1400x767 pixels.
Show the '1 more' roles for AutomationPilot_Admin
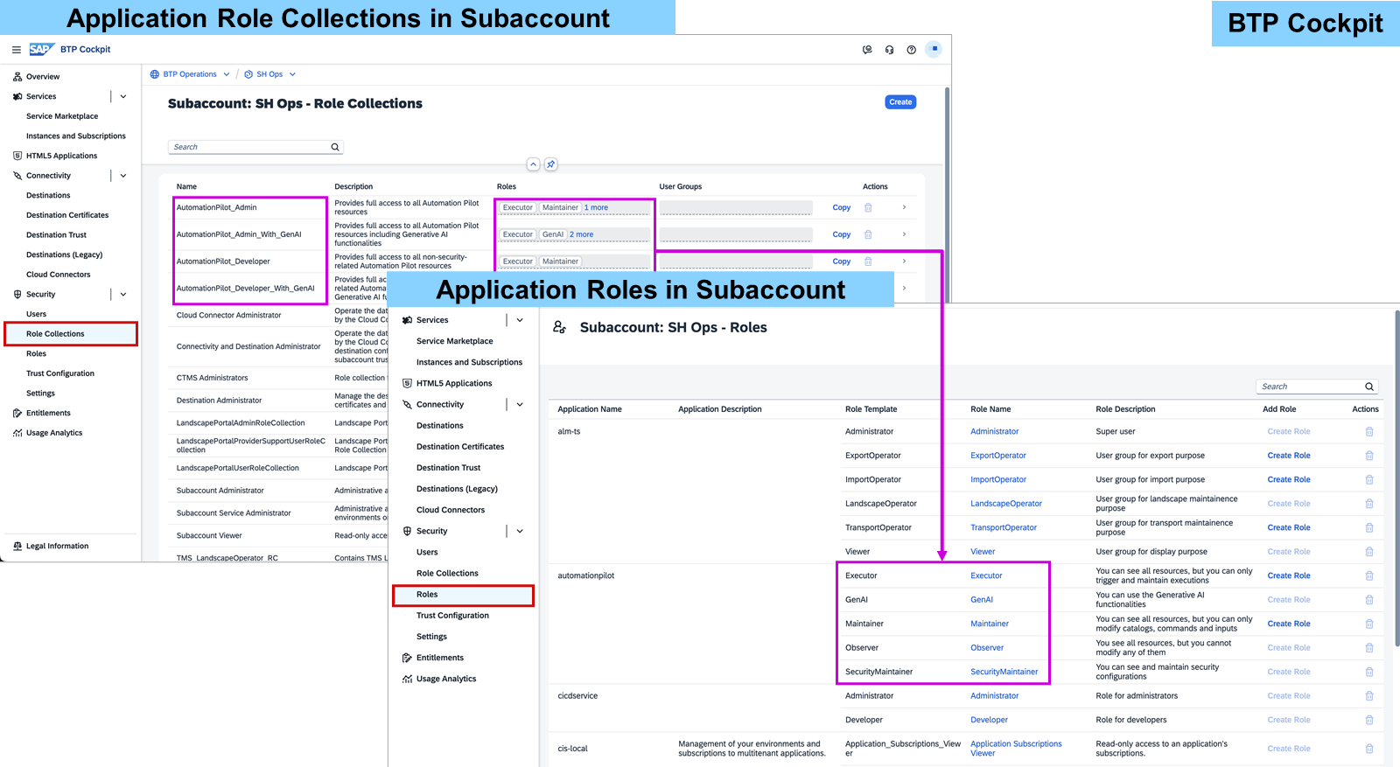(x=596, y=207)
